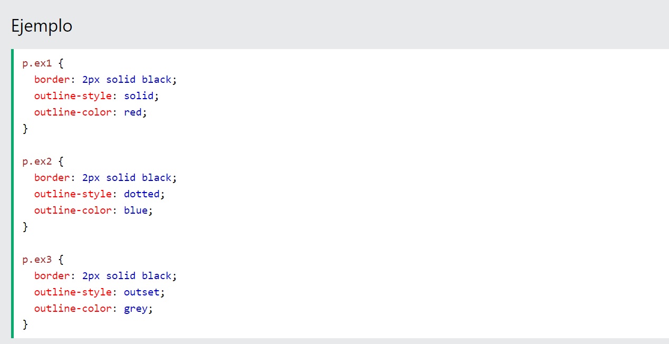Click the green left border bar

click(12, 193)
